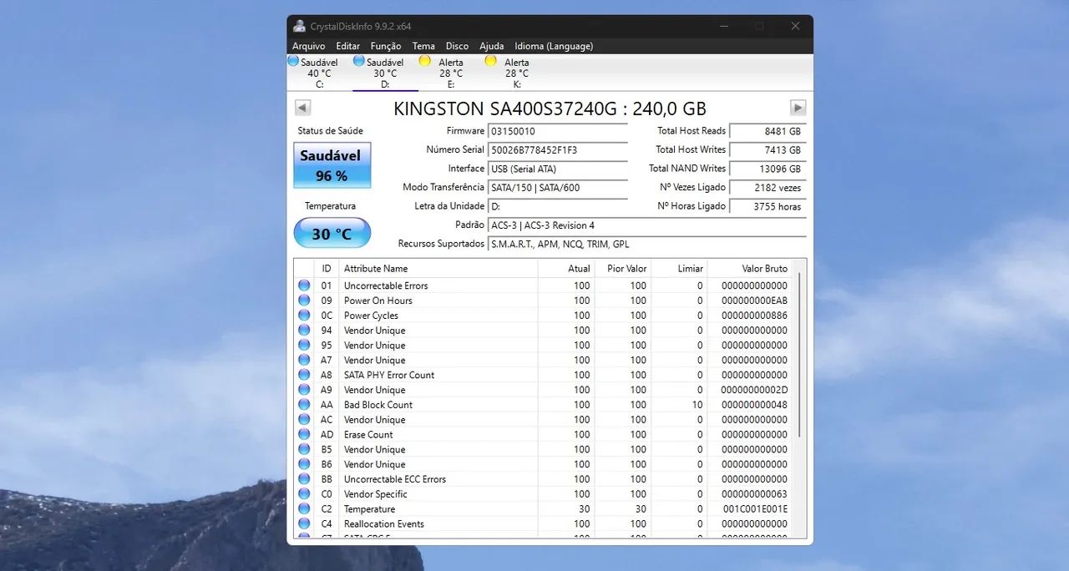Click the Limiar column header

pos(679,269)
